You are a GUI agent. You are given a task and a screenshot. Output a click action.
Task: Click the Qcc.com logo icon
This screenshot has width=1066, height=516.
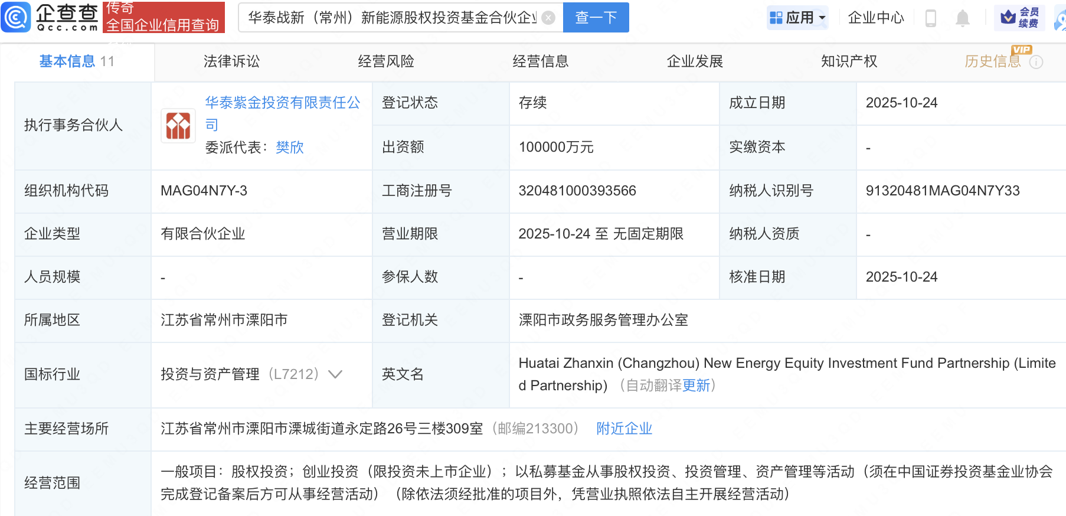coord(16,17)
